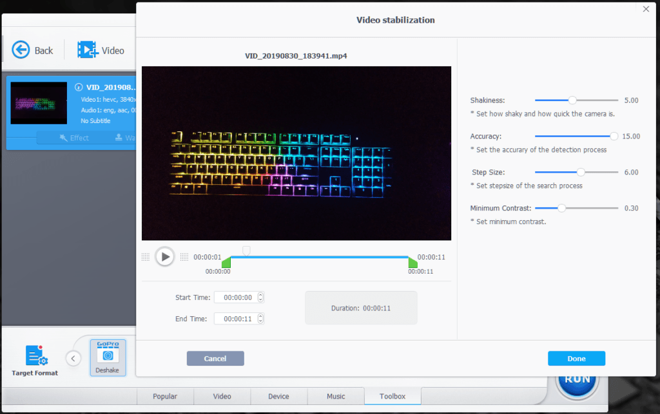Click 'Video1: hevc' info line
This screenshot has width=660, height=414.
[108, 100]
